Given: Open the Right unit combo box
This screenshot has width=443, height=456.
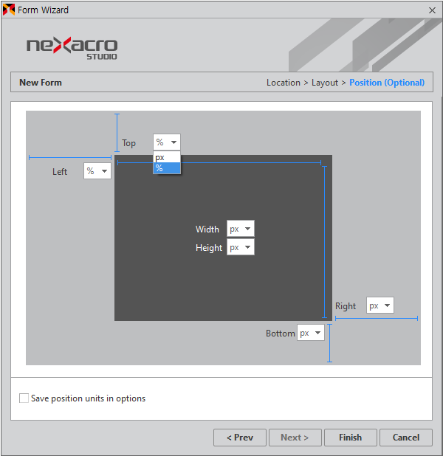Looking at the screenshot, I should (380, 305).
